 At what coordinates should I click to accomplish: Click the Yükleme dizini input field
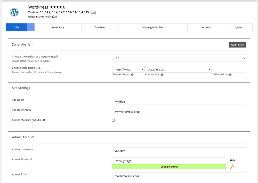tap(228, 69)
